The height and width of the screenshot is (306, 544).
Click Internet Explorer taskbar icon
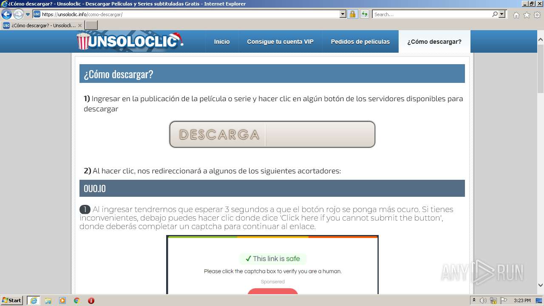tap(34, 300)
